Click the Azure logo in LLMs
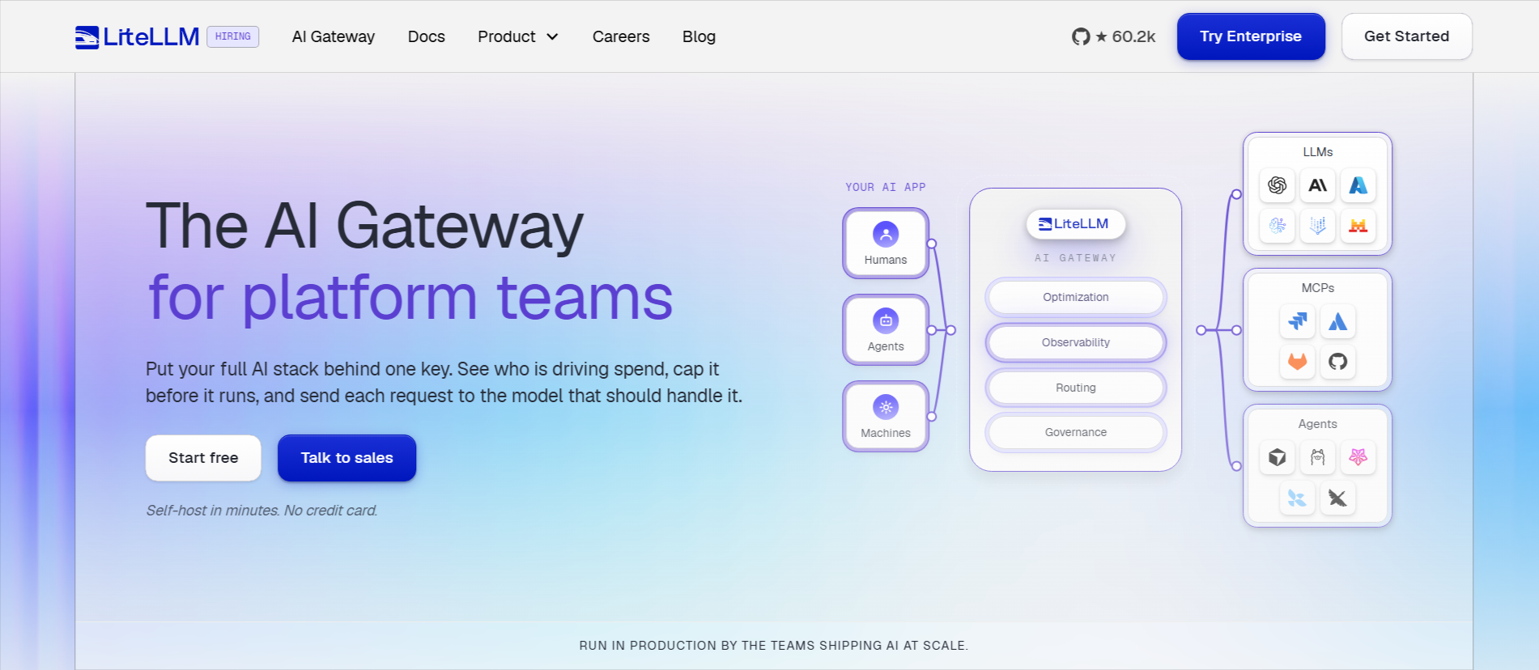The height and width of the screenshot is (670, 1539). pos(1358,185)
